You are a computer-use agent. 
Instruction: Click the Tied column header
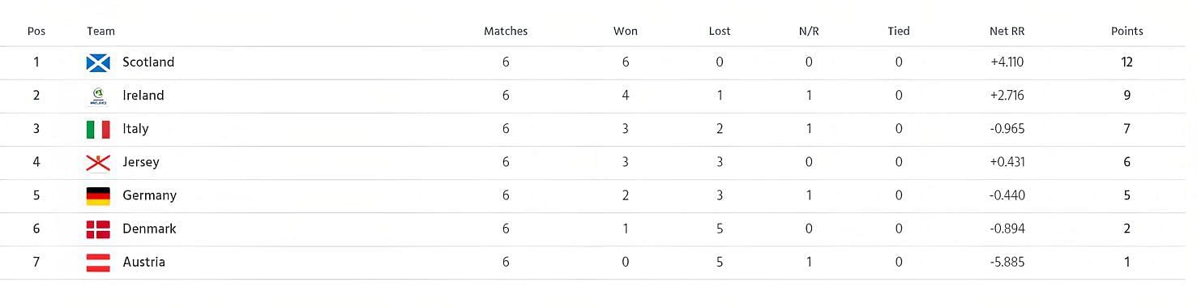tap(899, 31)
